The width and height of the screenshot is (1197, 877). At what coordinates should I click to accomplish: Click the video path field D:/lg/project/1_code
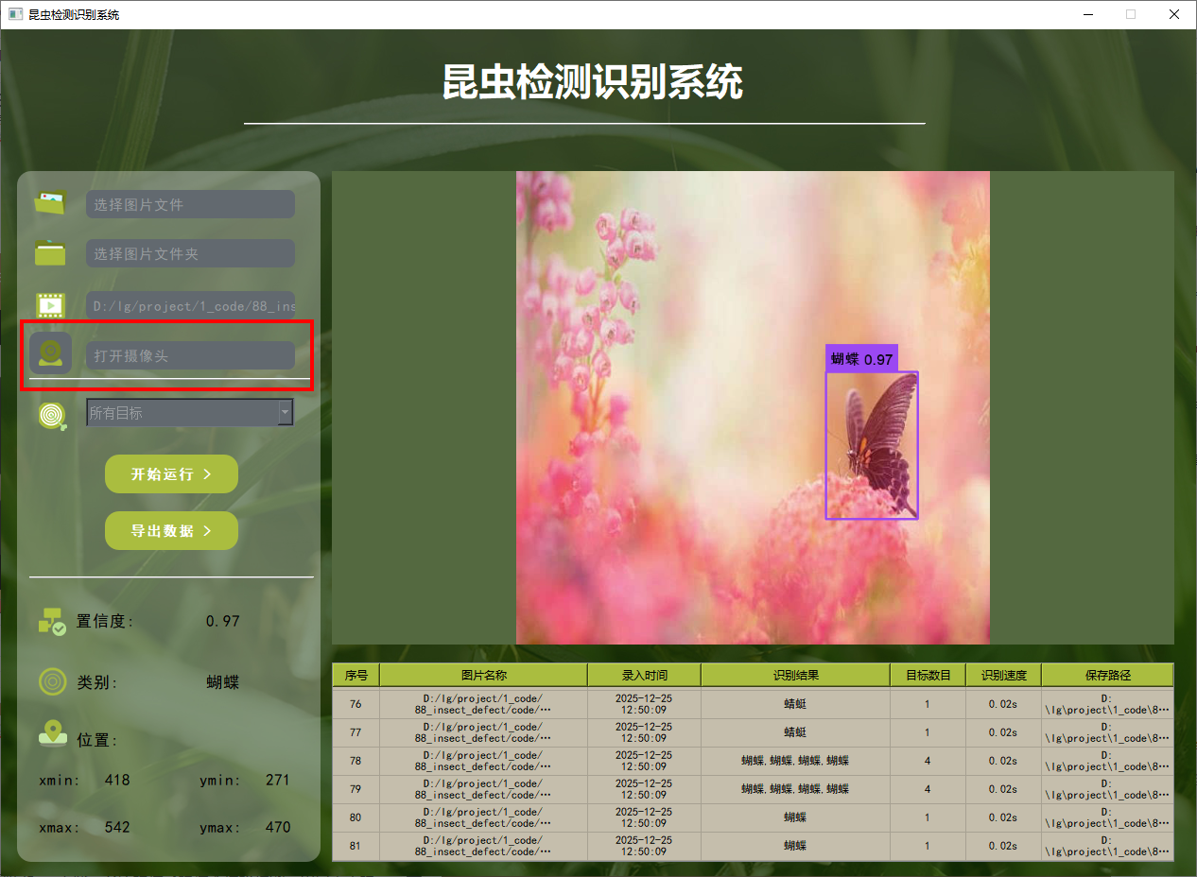(190, 305)
